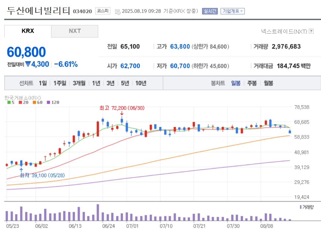321x234 pixels.
Task: Click the red 20-day moving average swatch
Action: point(20,102)
